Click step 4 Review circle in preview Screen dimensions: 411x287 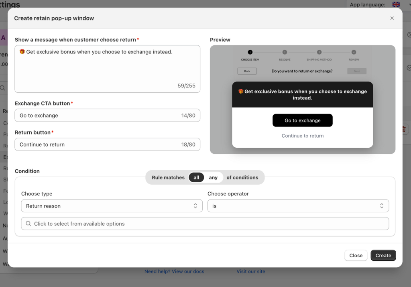point(354,53)
